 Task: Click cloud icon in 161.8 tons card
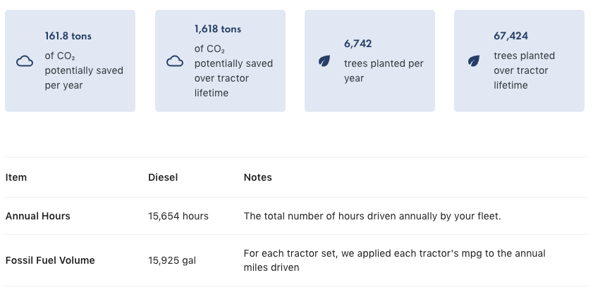click(25, 61)
